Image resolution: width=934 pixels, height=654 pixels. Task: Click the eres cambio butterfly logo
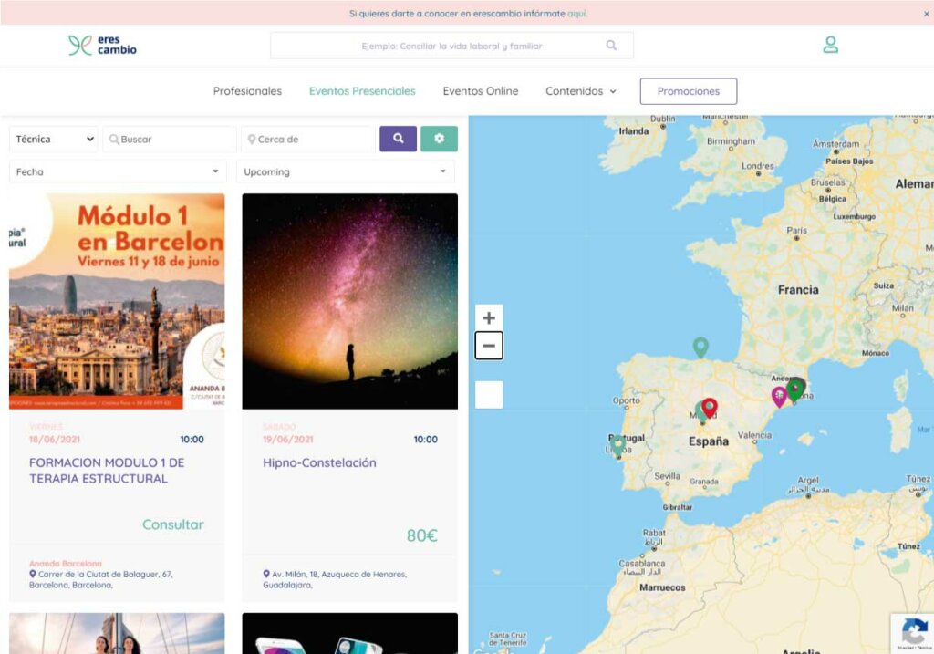click(x=102, y=46)
